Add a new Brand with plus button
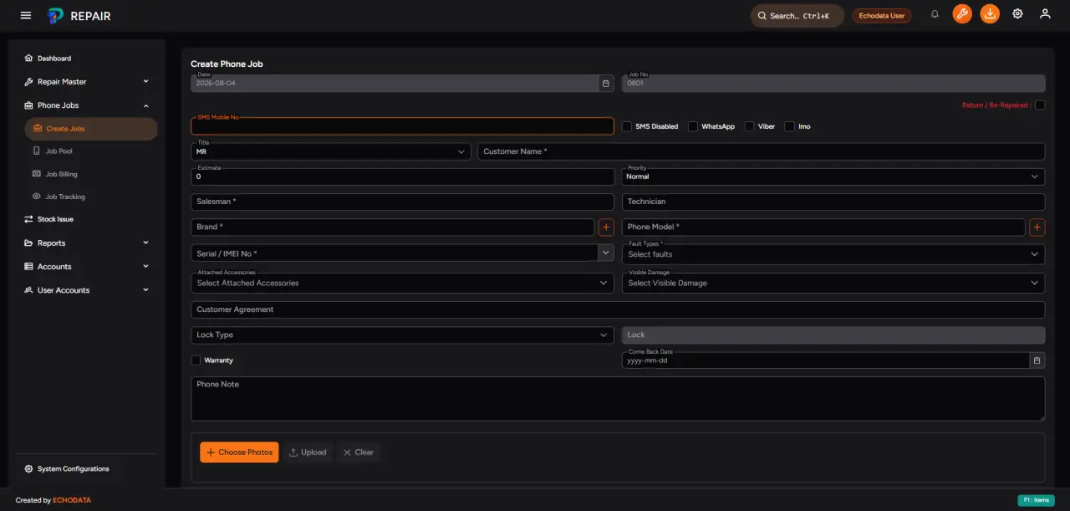The image size is (1070, 511). pos(606,227)
